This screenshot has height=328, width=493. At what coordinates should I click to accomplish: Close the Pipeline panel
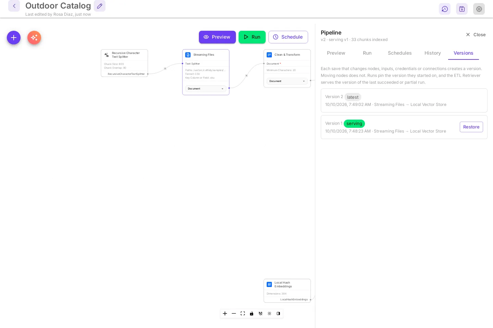click(476, 35)
